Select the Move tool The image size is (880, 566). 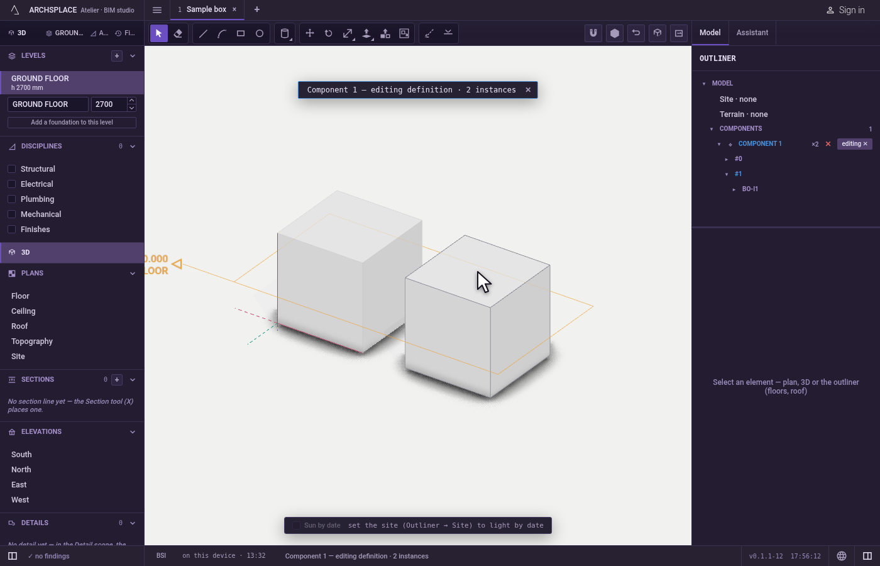[x=310, y=33]
